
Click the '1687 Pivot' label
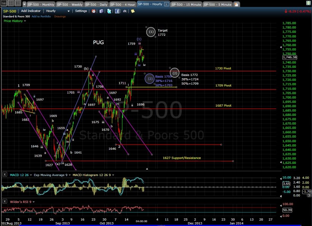[223, 106]
